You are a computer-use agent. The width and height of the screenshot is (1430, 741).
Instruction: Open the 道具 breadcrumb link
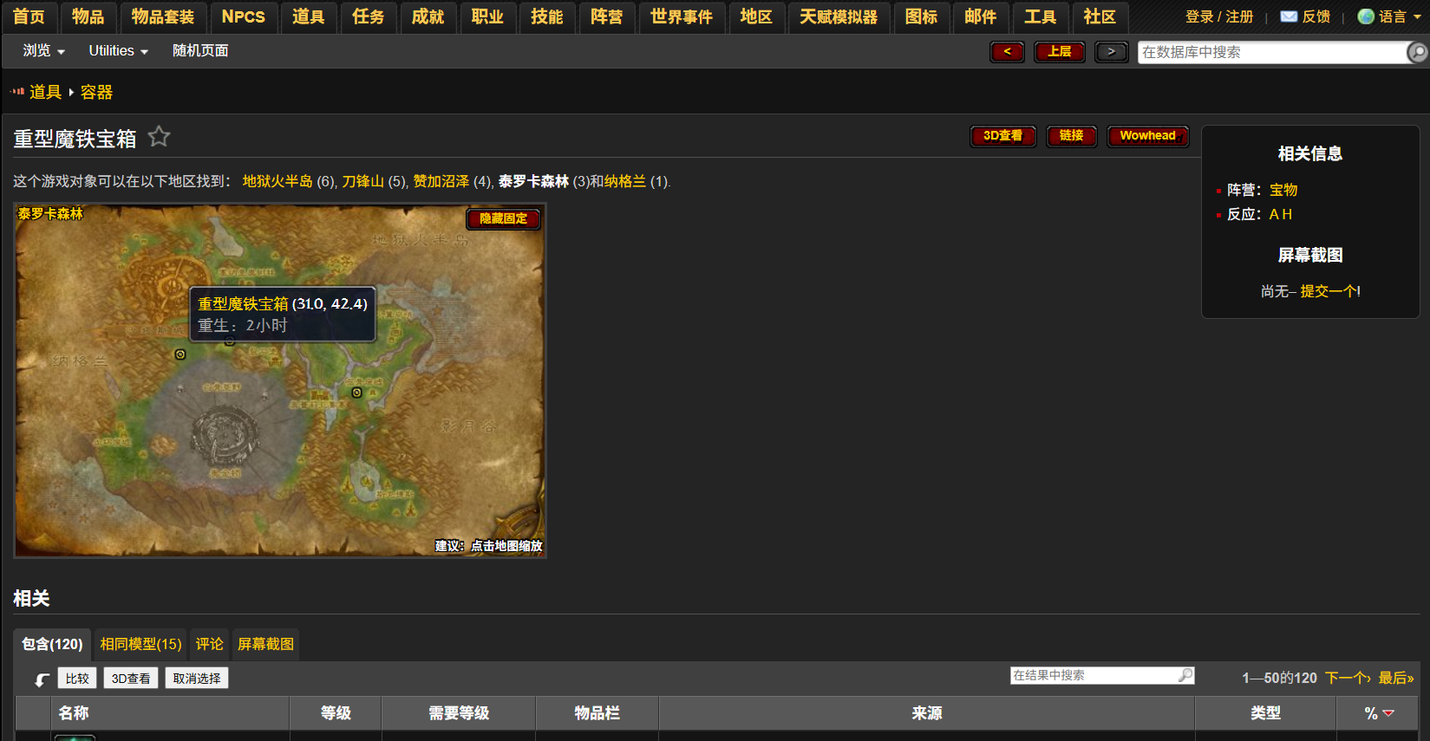coord(45,92)
